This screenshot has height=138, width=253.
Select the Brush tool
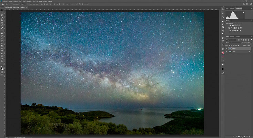pyautogui.click(x=2, y=30)
